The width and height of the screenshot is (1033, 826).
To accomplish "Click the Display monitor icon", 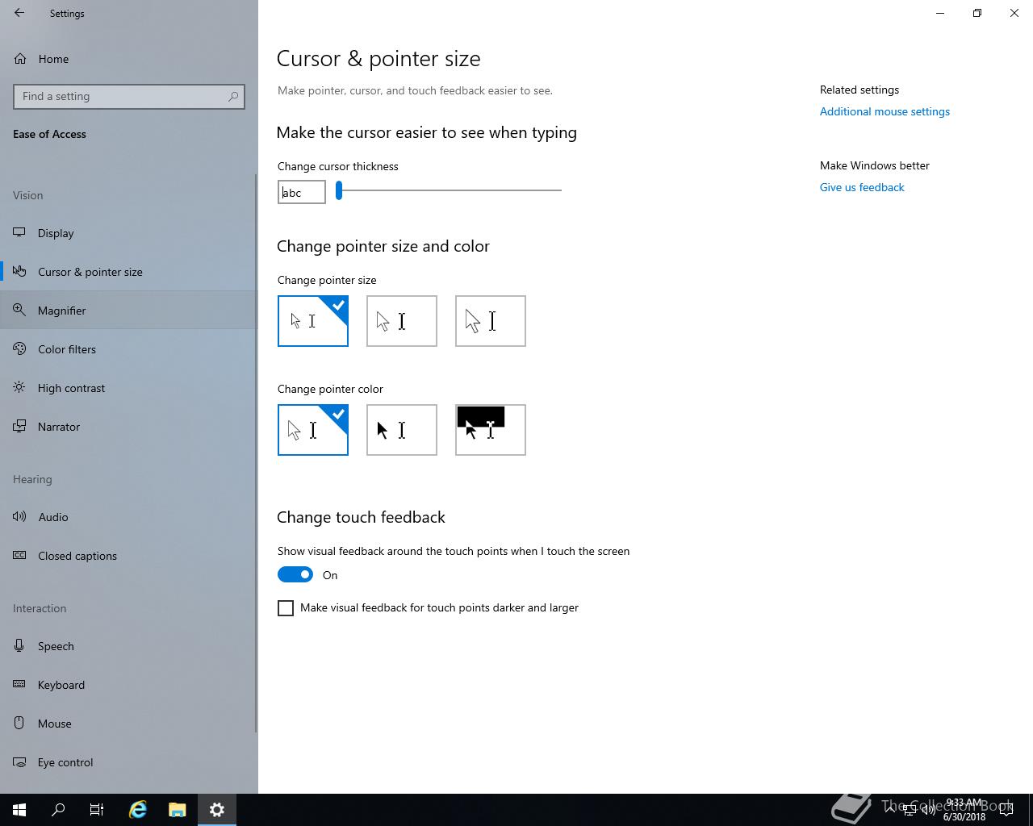I will click(20, 233).
